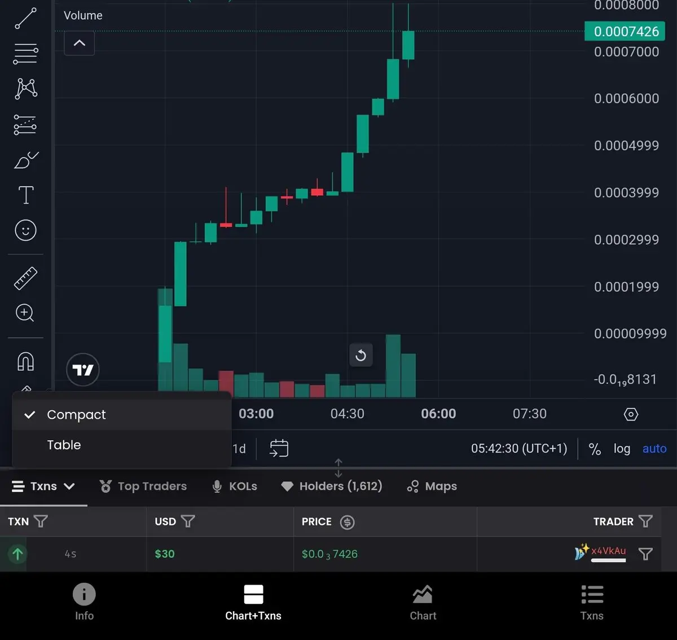
Task: Click the TradingView logo badge
Action: (x=83, y=370)
